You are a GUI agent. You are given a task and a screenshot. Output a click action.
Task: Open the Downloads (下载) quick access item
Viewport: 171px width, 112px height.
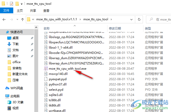[15, 44]
